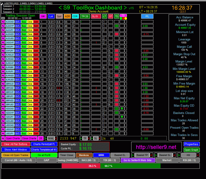Toggle the B/S button for EURJPY

click(x=17, y=72)
